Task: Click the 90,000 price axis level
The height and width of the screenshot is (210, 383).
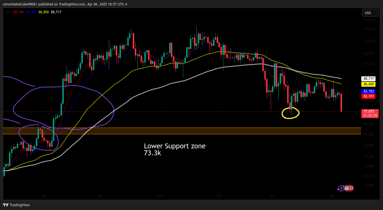Action: (x=369, y=75)
